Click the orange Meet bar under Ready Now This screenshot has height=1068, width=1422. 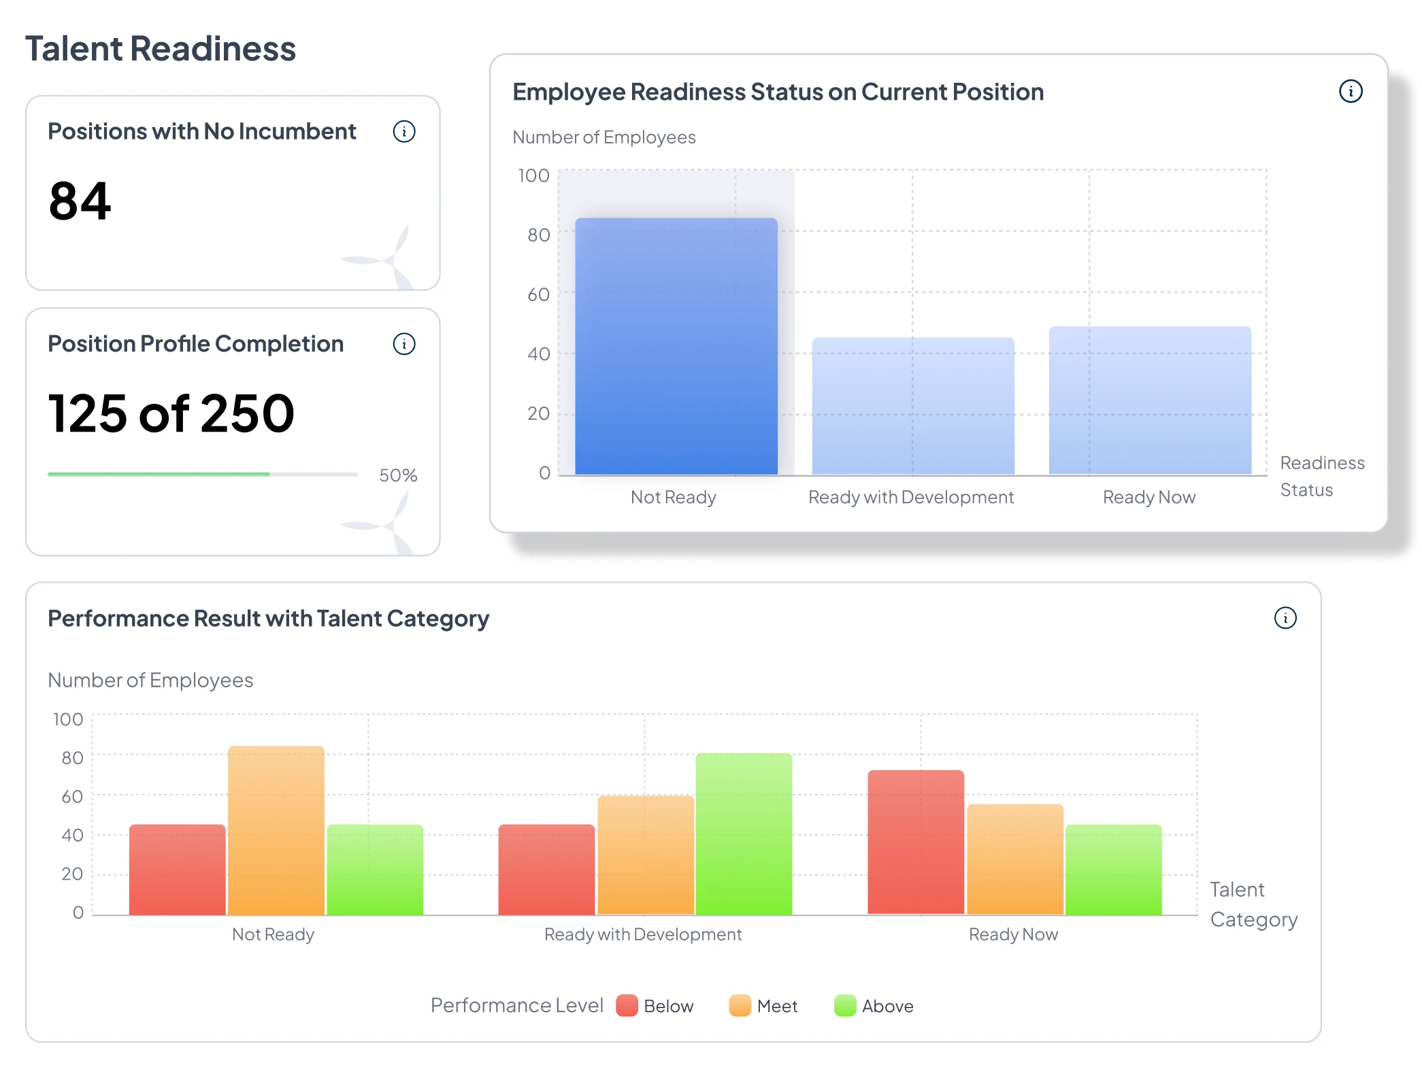1014,860
